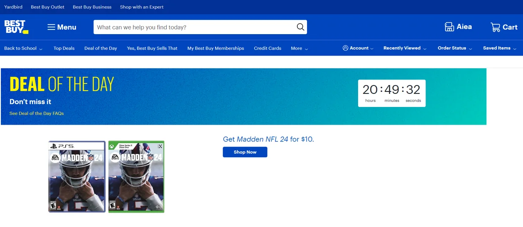Expand the Recently Viewed dropdown
Screen dimensions: 523x227
coord(405,48)
